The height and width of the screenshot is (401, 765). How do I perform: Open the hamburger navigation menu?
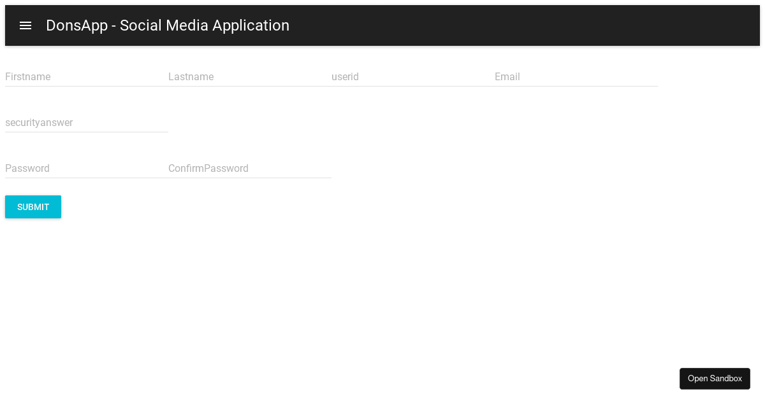tap(25, 25)
